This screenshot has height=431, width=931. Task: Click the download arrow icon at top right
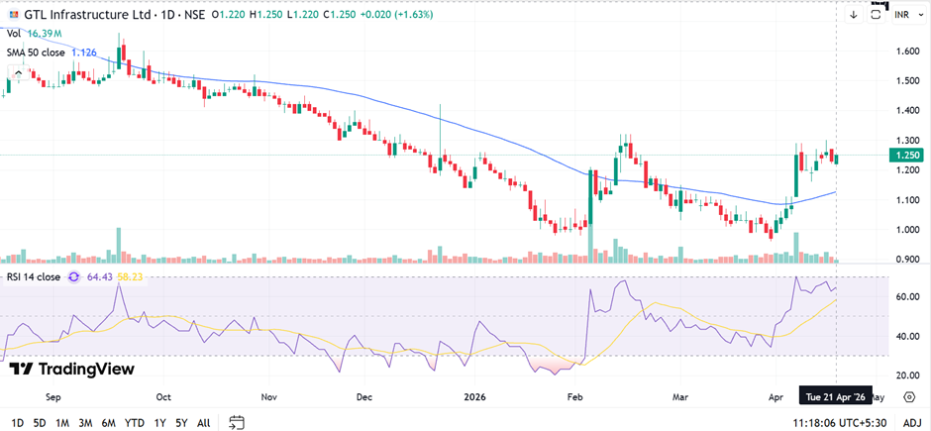[x=854, y=15]
